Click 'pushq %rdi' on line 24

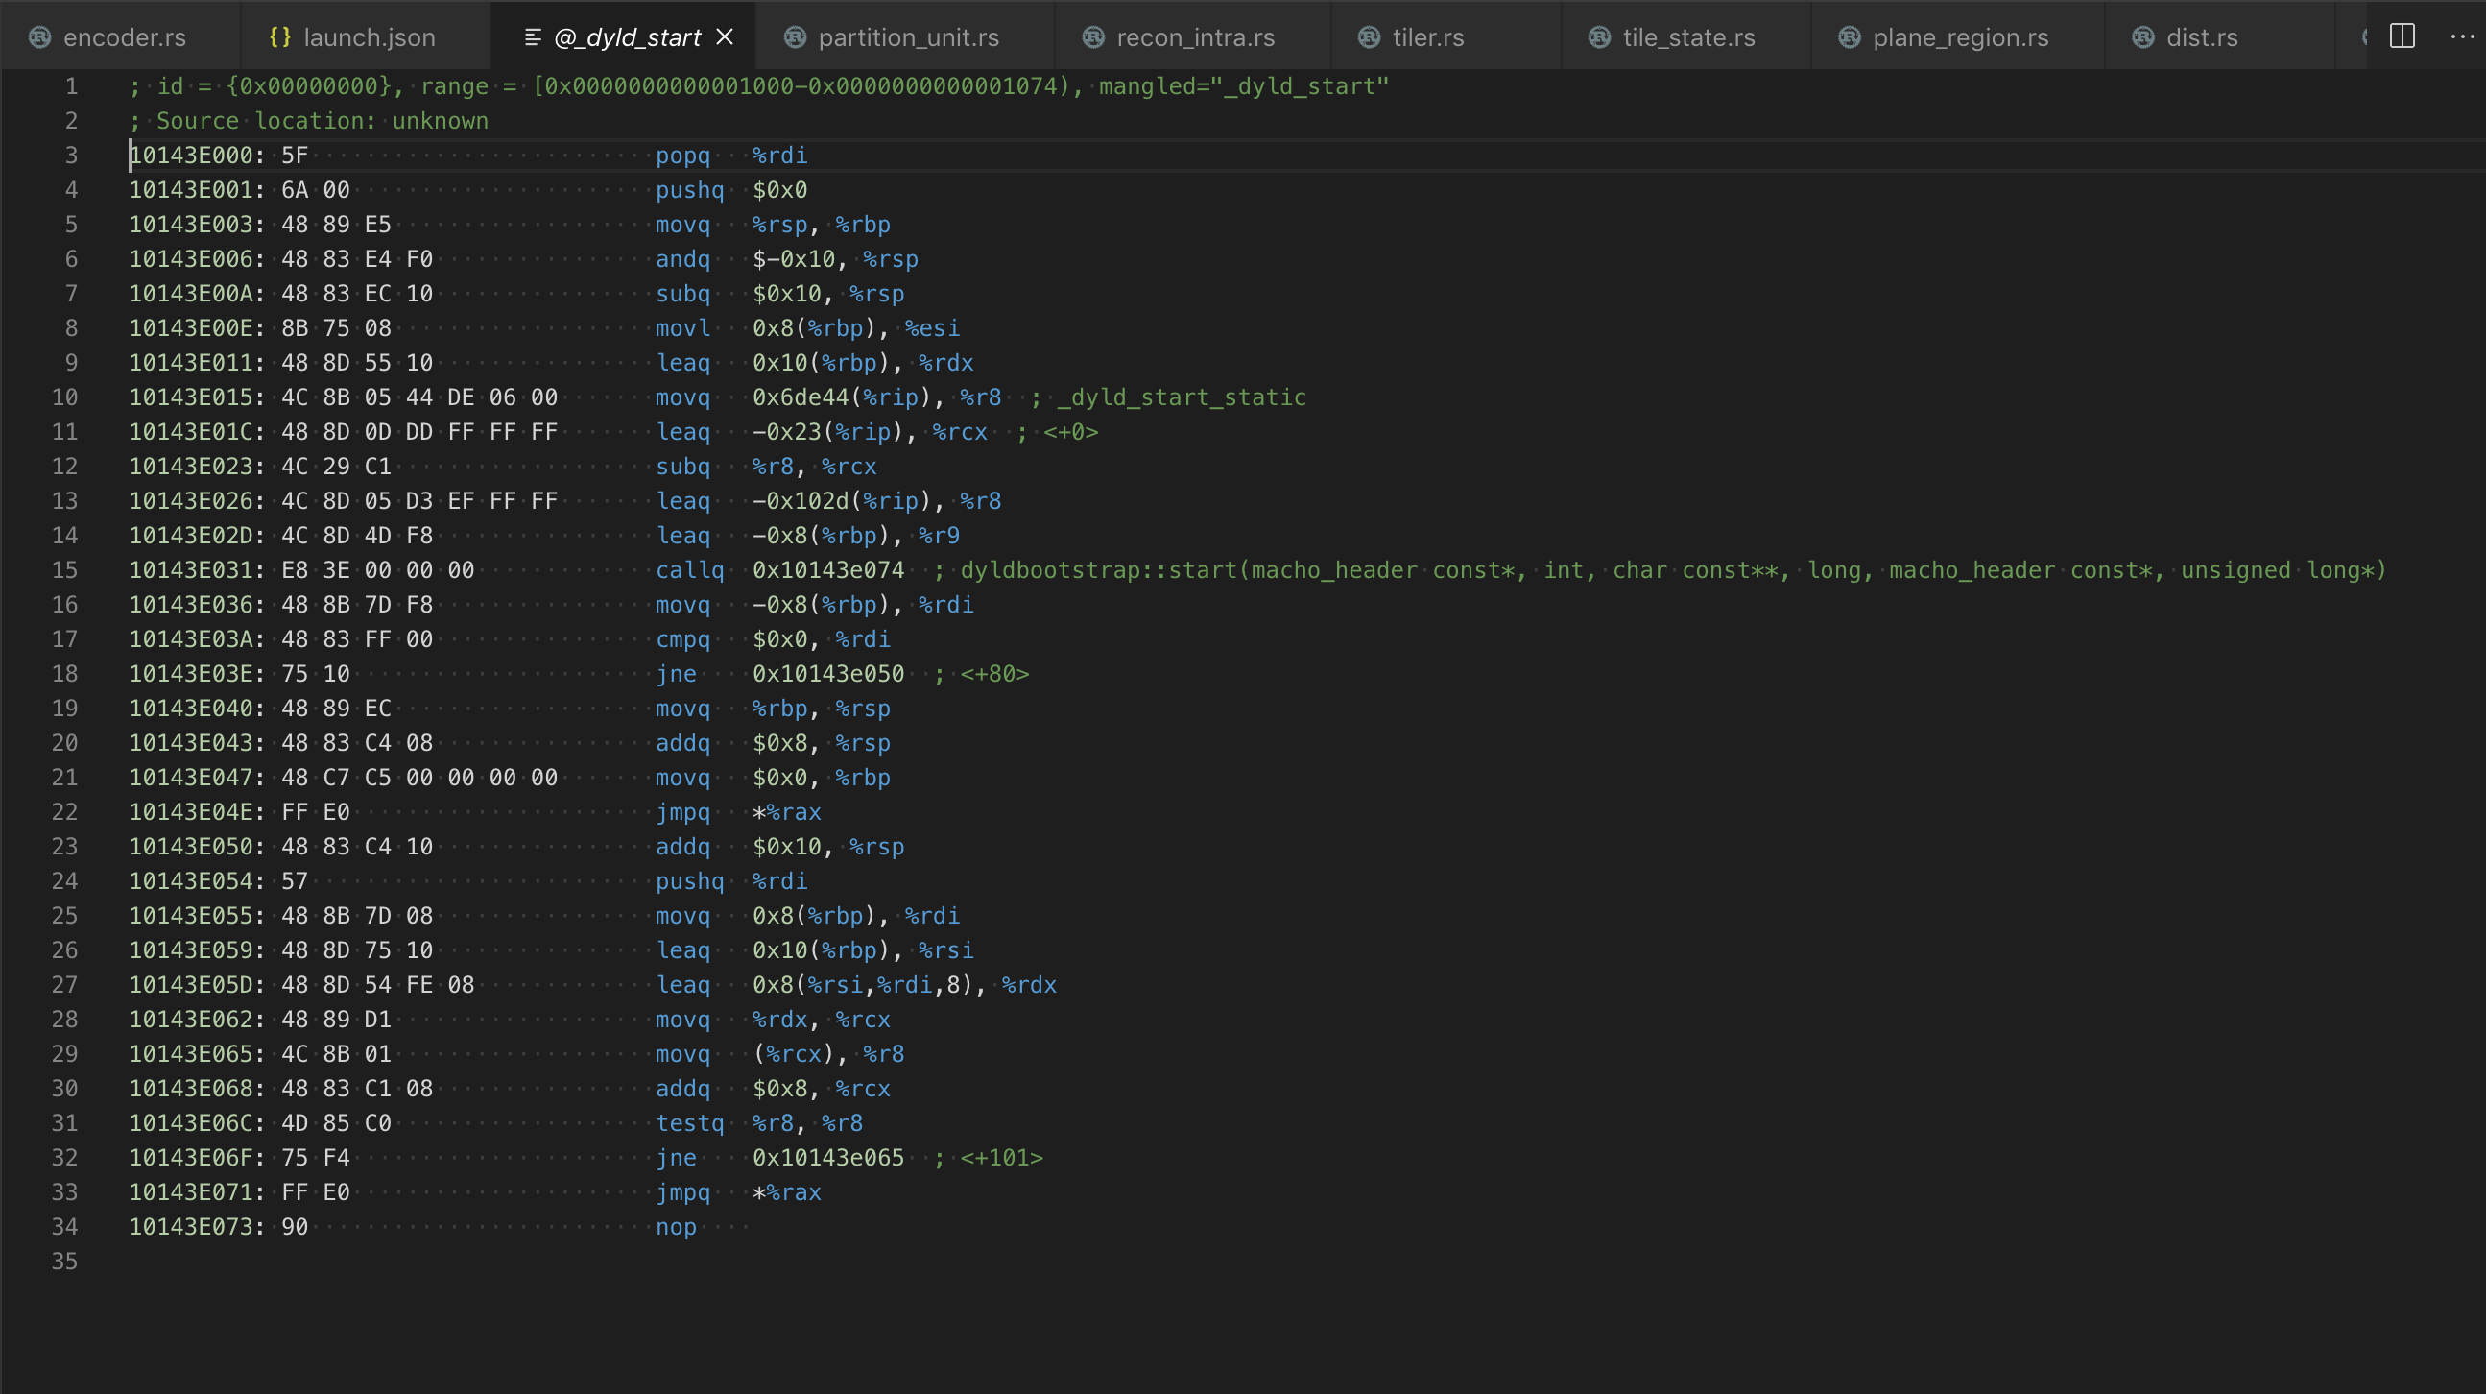[731, 881]
